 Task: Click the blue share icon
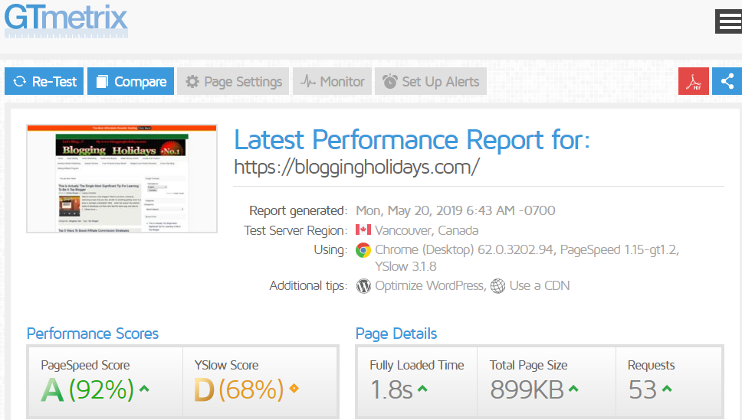tap(727, 82)
